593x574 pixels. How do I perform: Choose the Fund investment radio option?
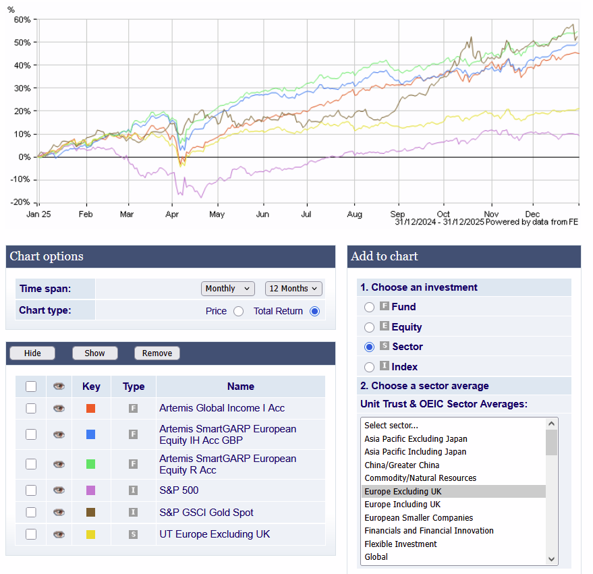[x=369, y=307]
